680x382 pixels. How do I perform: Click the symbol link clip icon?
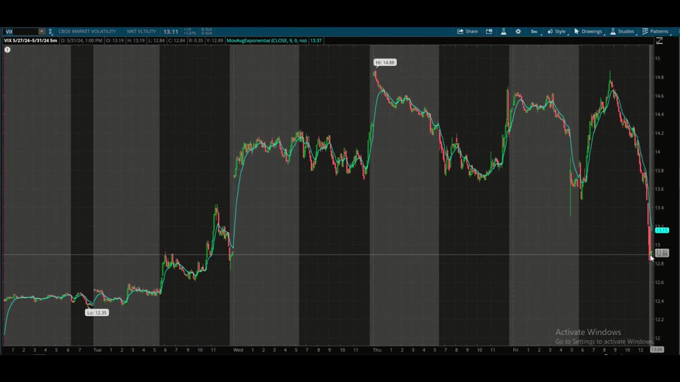click(51, 32)
